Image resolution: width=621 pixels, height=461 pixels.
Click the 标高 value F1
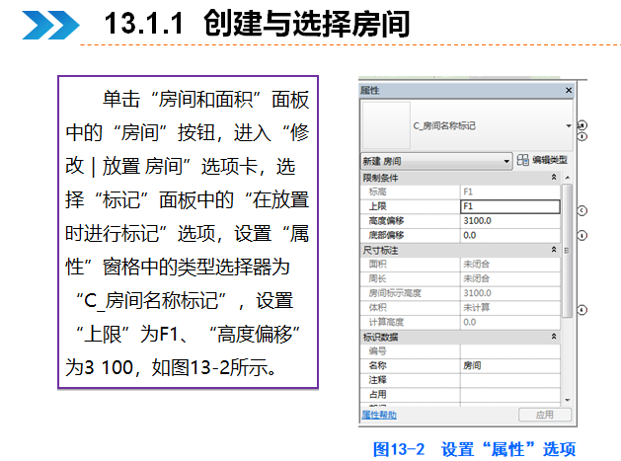[x=510, y=192]
